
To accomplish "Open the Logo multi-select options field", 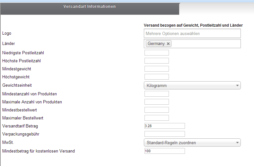I will 192,33.
